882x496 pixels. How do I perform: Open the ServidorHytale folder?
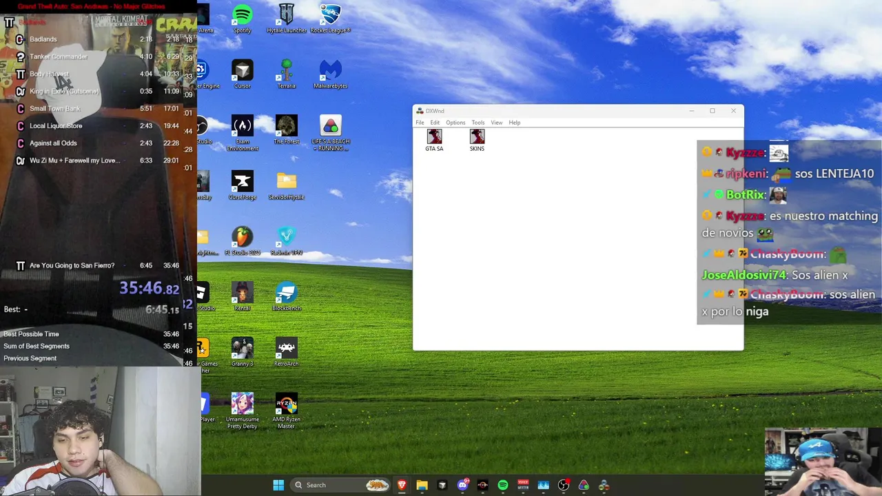pos(286,185)
